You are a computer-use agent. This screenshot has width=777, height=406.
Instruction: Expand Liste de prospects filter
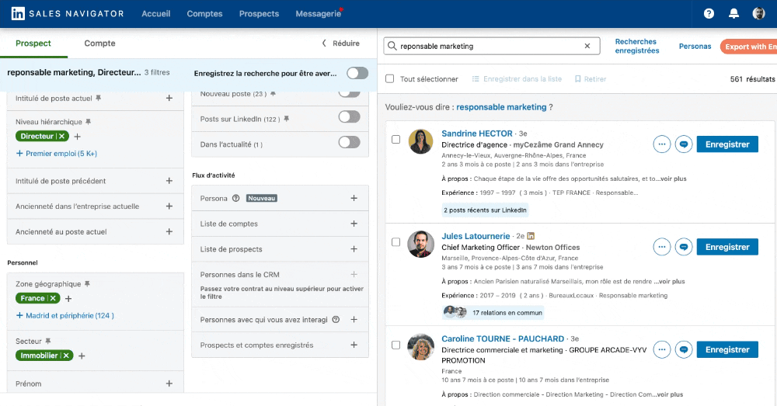pos(354,249)
